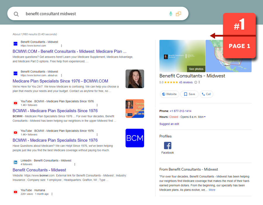Open options menu for first YouTube BCMWI result

(97, 105)
